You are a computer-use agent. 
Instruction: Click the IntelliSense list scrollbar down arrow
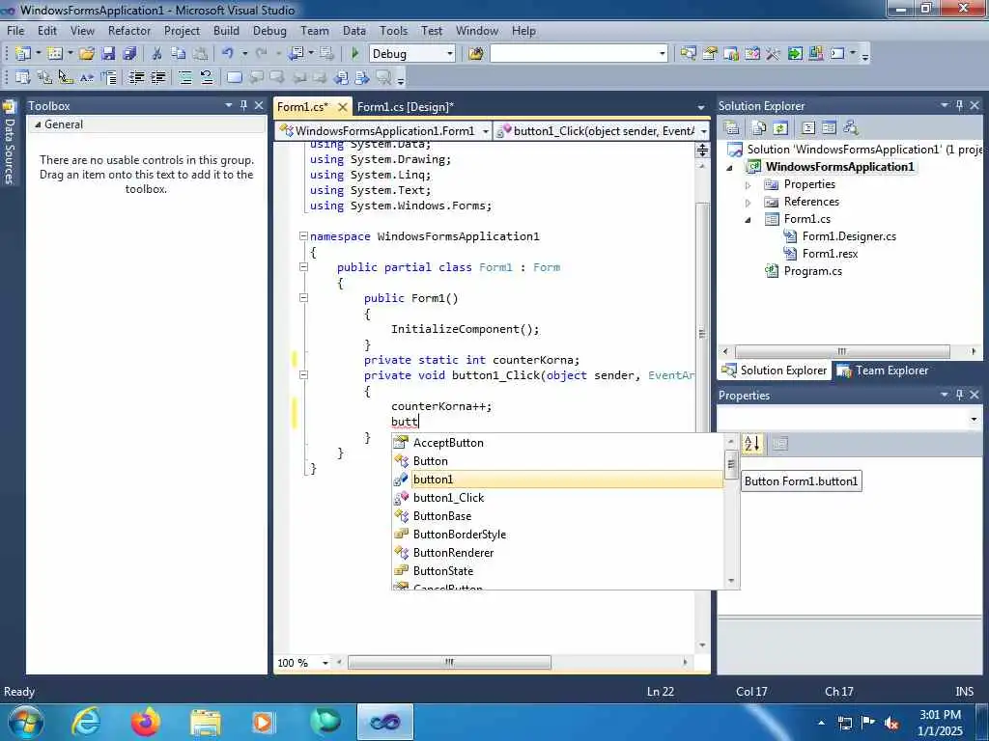731,581
